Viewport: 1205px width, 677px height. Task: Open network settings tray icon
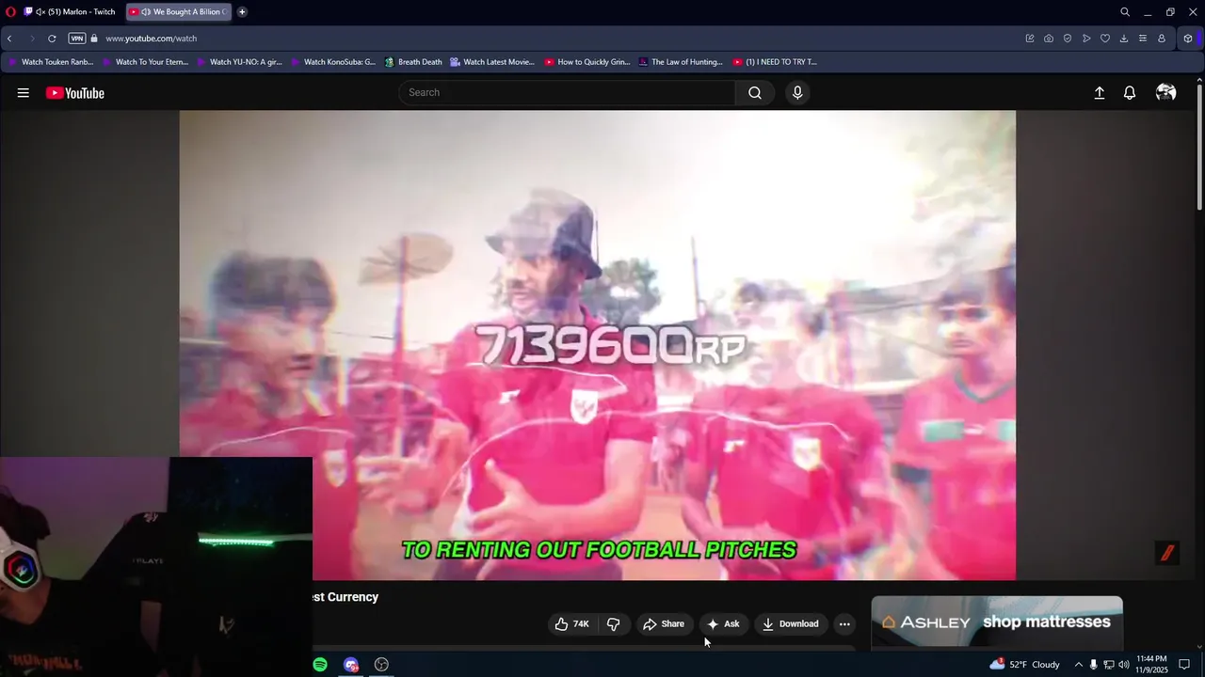[1108, 665]
